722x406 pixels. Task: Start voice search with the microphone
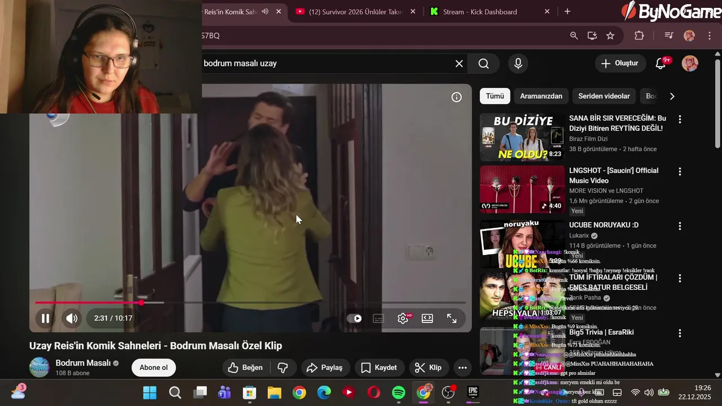518,64
